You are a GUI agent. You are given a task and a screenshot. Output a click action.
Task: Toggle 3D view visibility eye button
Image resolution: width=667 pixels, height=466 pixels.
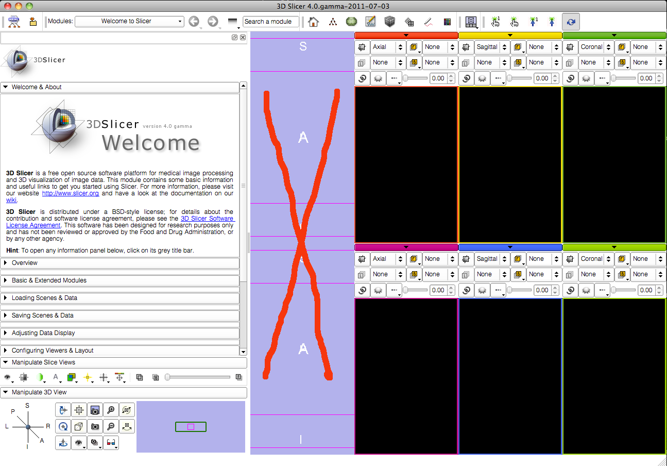pyautogui.click(x=79, y=443)
